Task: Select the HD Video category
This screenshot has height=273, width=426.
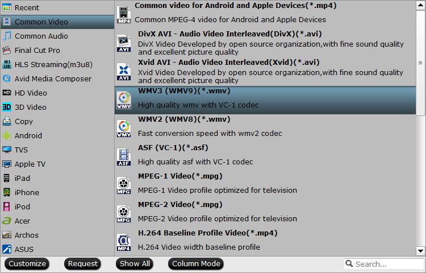Action: pyautogui.click(x=57, y=93)
